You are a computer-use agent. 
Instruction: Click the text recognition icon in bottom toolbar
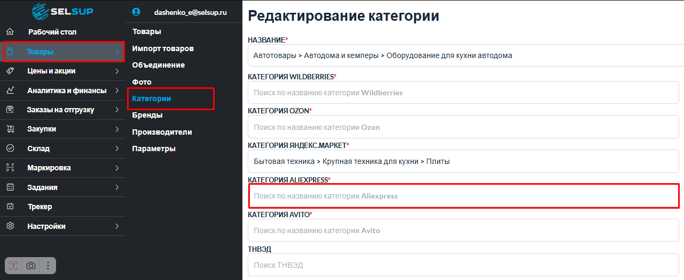(14, 265)
